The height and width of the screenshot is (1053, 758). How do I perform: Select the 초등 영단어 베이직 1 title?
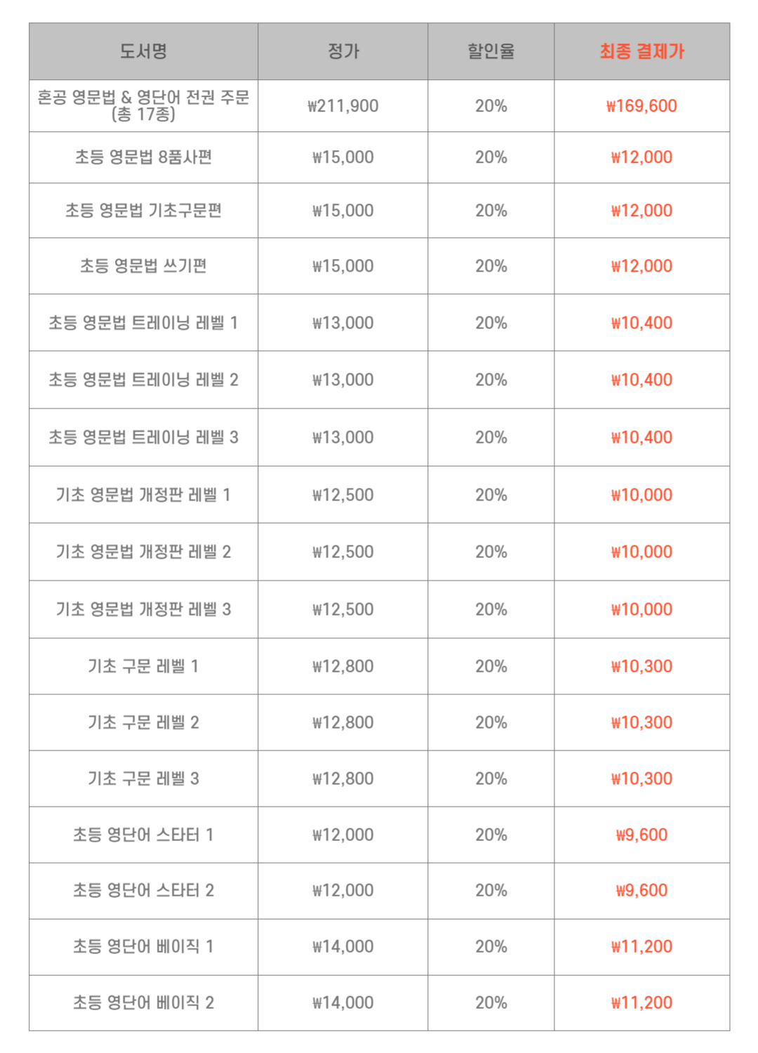point(143,946)
